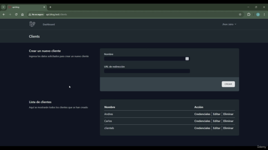The width and height of the screenshot is (268, 150).
Task: Click the 'No es seguro' security warning
Action: (x=36, y=15)
